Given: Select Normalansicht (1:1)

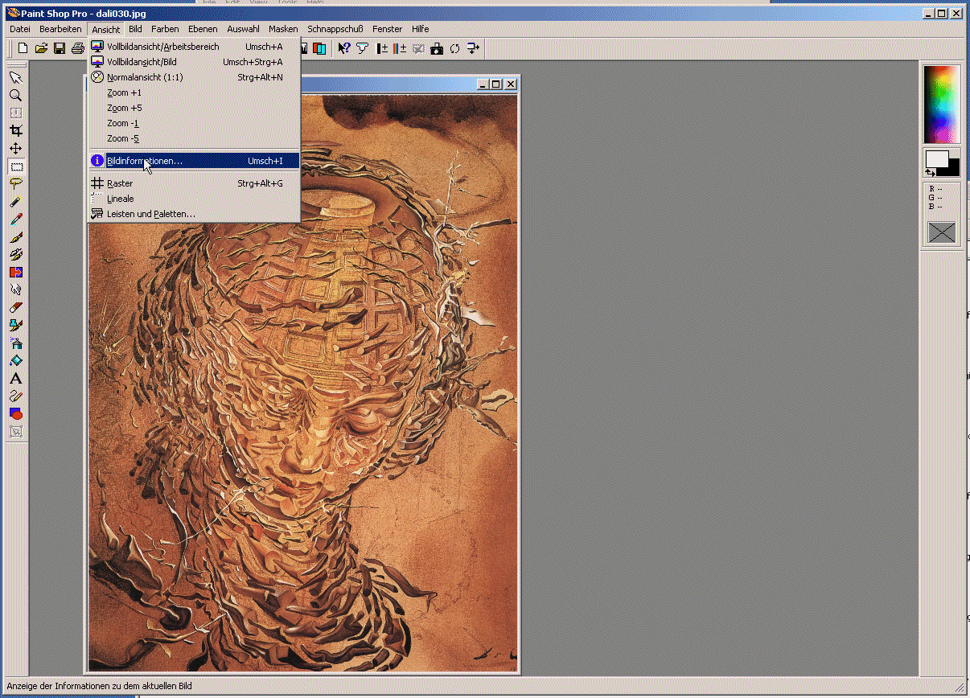Looking at the screenshot, I should 194,77.
